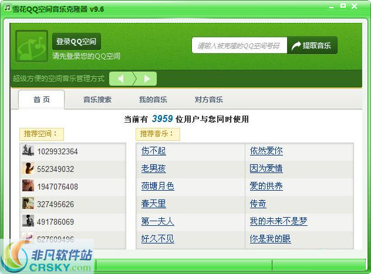
Task: Maximize the music cloner window
Action: click(343, 6)
